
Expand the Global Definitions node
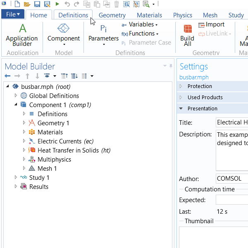(x=16, y=96)
